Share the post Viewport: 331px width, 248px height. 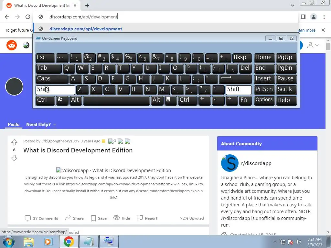74,218
